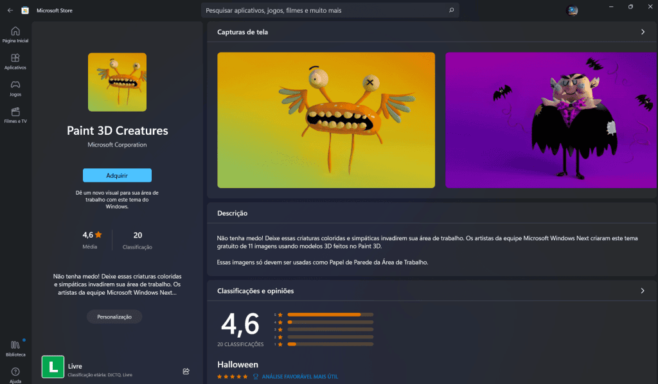Screen dimensions: 658x384
Task: Click Classificação etária: DJCTQ, Livre text
Action: click(x=100, y=375)
